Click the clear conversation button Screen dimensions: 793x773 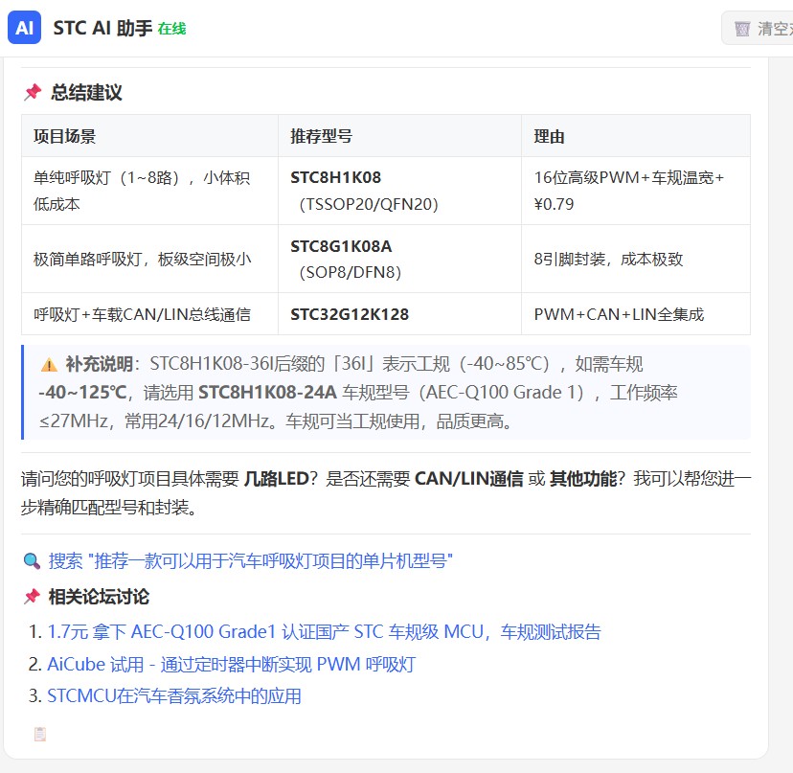pos(758,29)
